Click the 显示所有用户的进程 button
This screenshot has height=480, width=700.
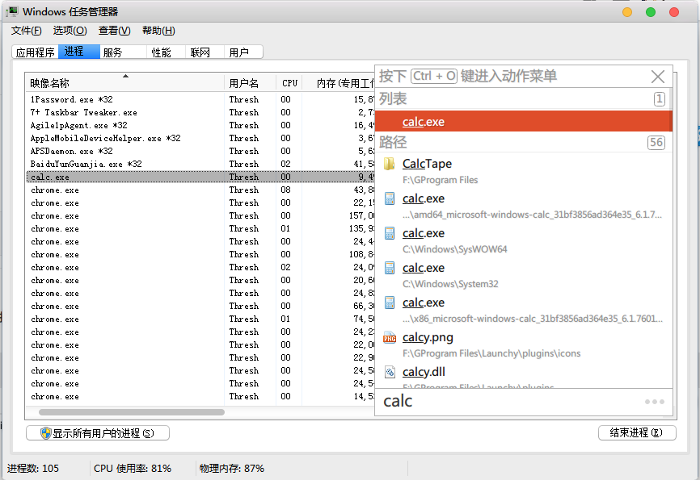tap(98, 433)
